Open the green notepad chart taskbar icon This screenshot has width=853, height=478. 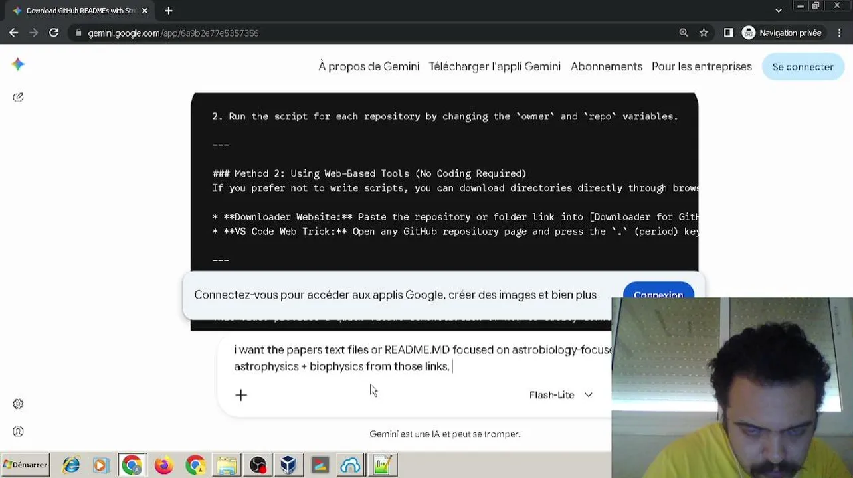click(381, 465)
